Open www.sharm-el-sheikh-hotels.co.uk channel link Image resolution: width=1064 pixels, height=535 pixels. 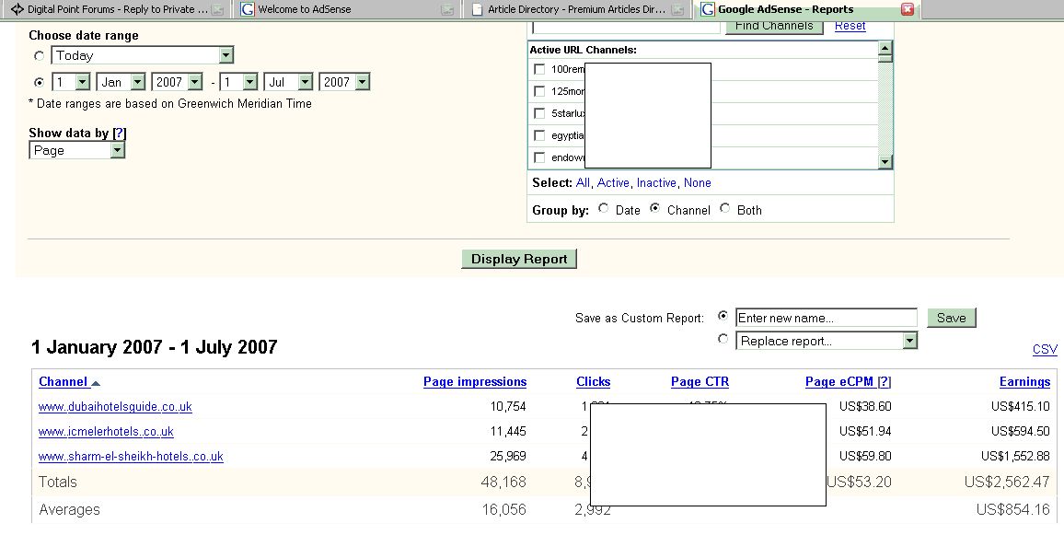point(131,456)
